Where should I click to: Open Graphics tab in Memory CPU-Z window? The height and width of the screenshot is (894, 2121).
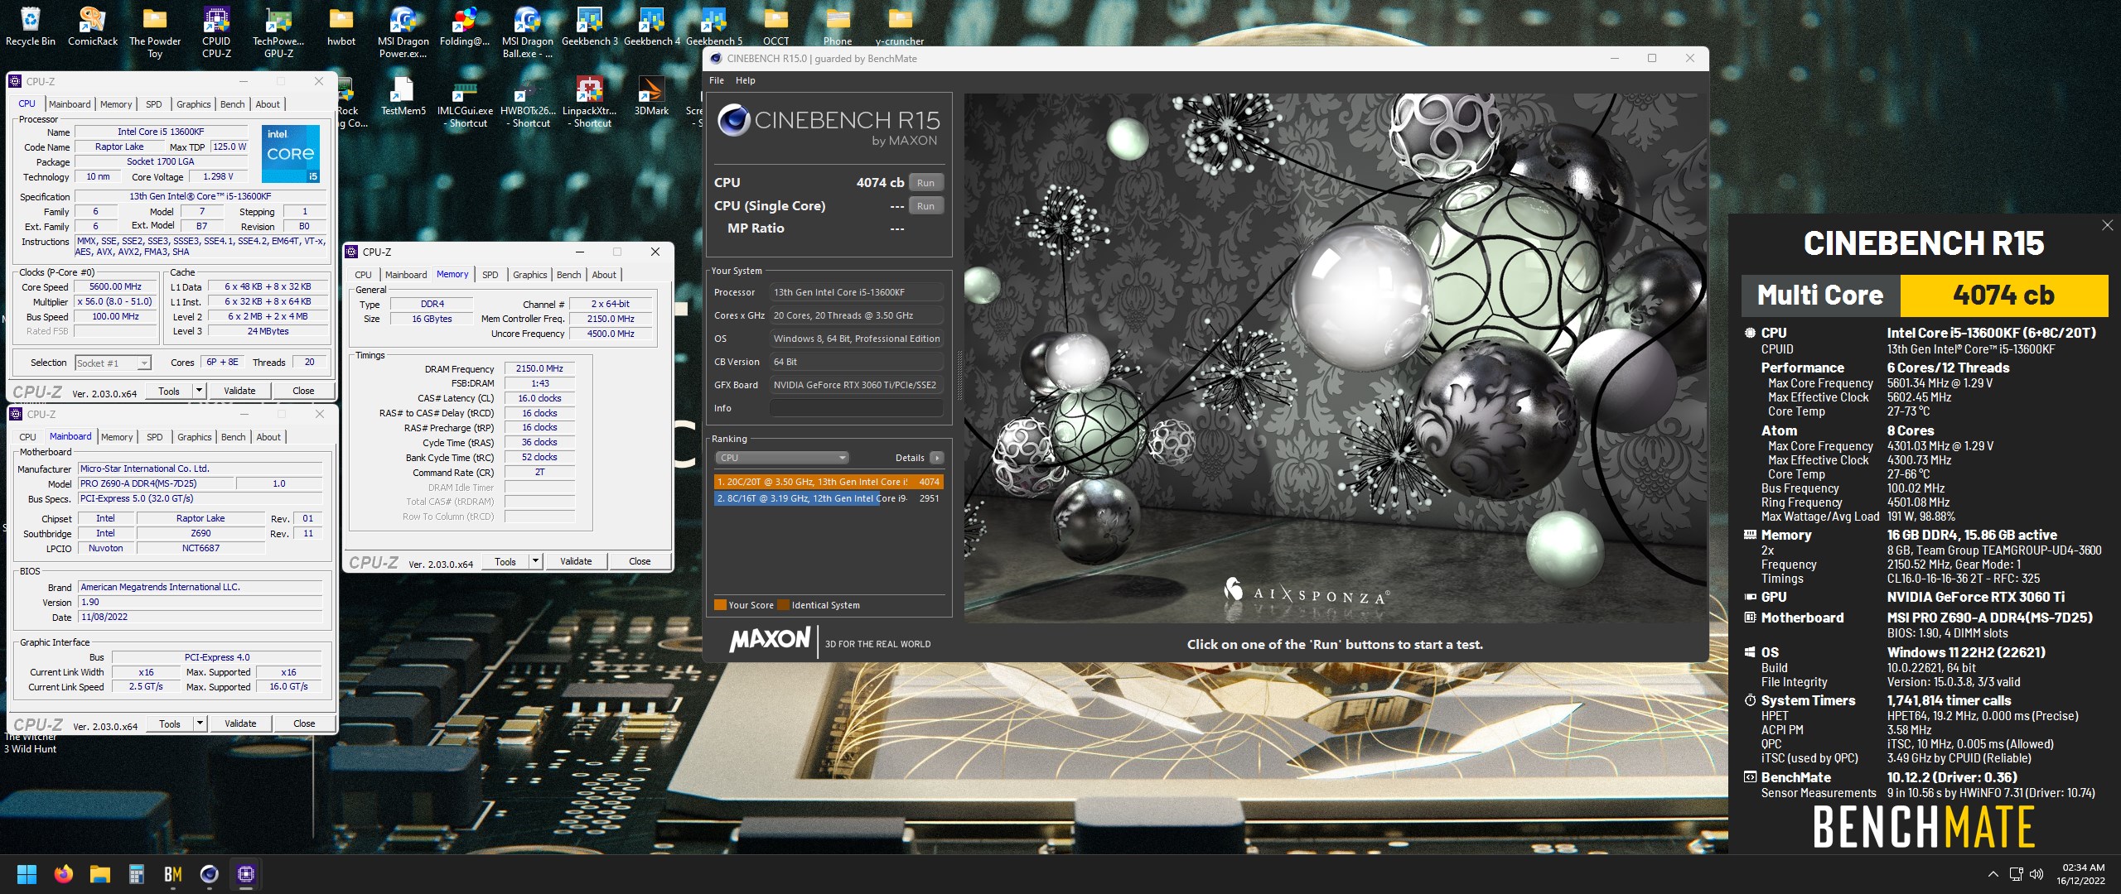530,275
